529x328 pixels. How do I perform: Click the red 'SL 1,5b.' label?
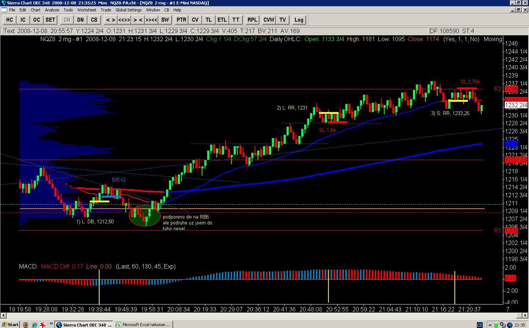(x=328, y=130)
